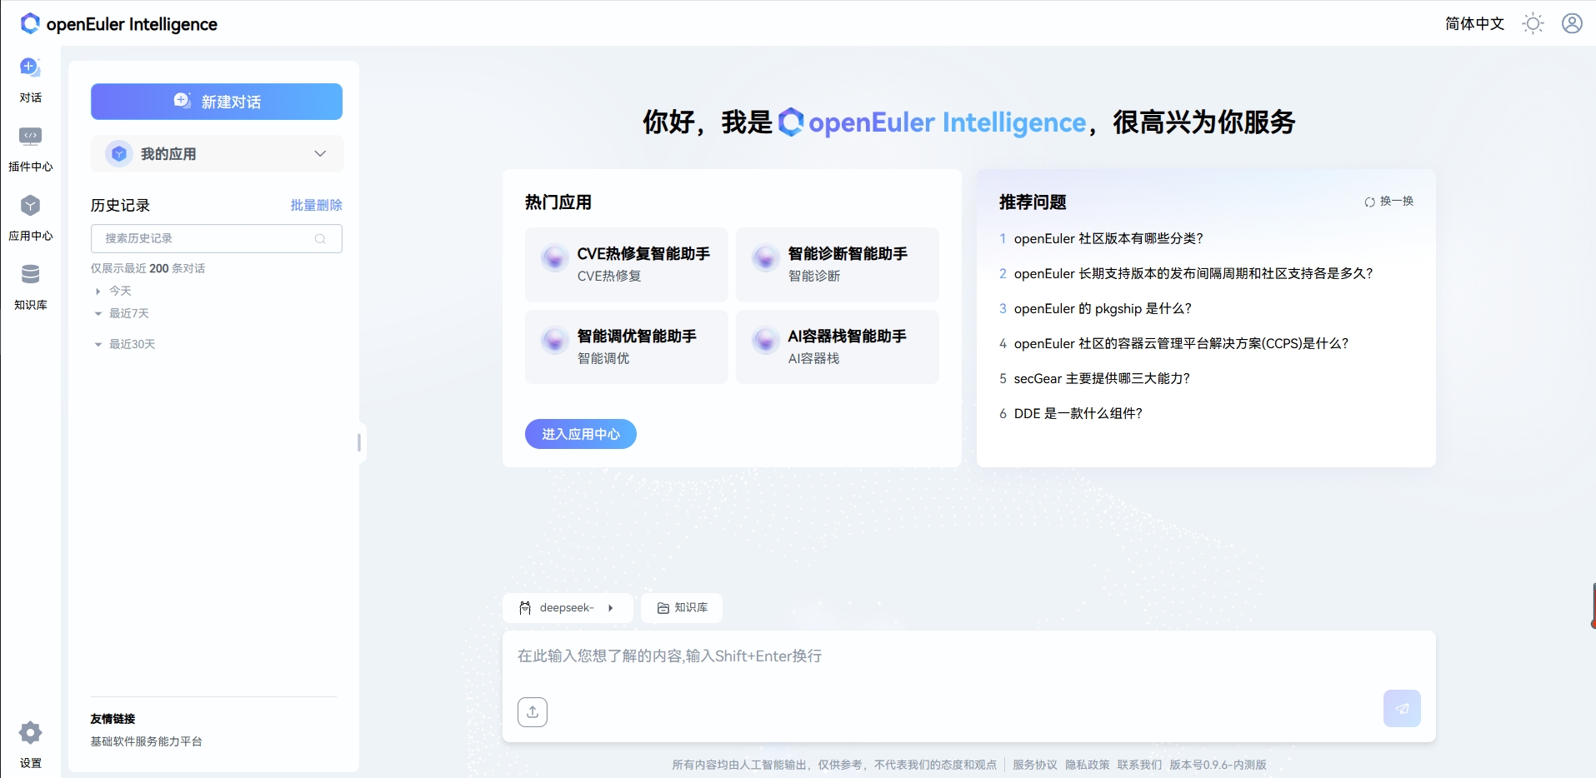This screenshot has width=1596, height=778.
Task: Click the 新建对话 button
Action: [216, 102]
